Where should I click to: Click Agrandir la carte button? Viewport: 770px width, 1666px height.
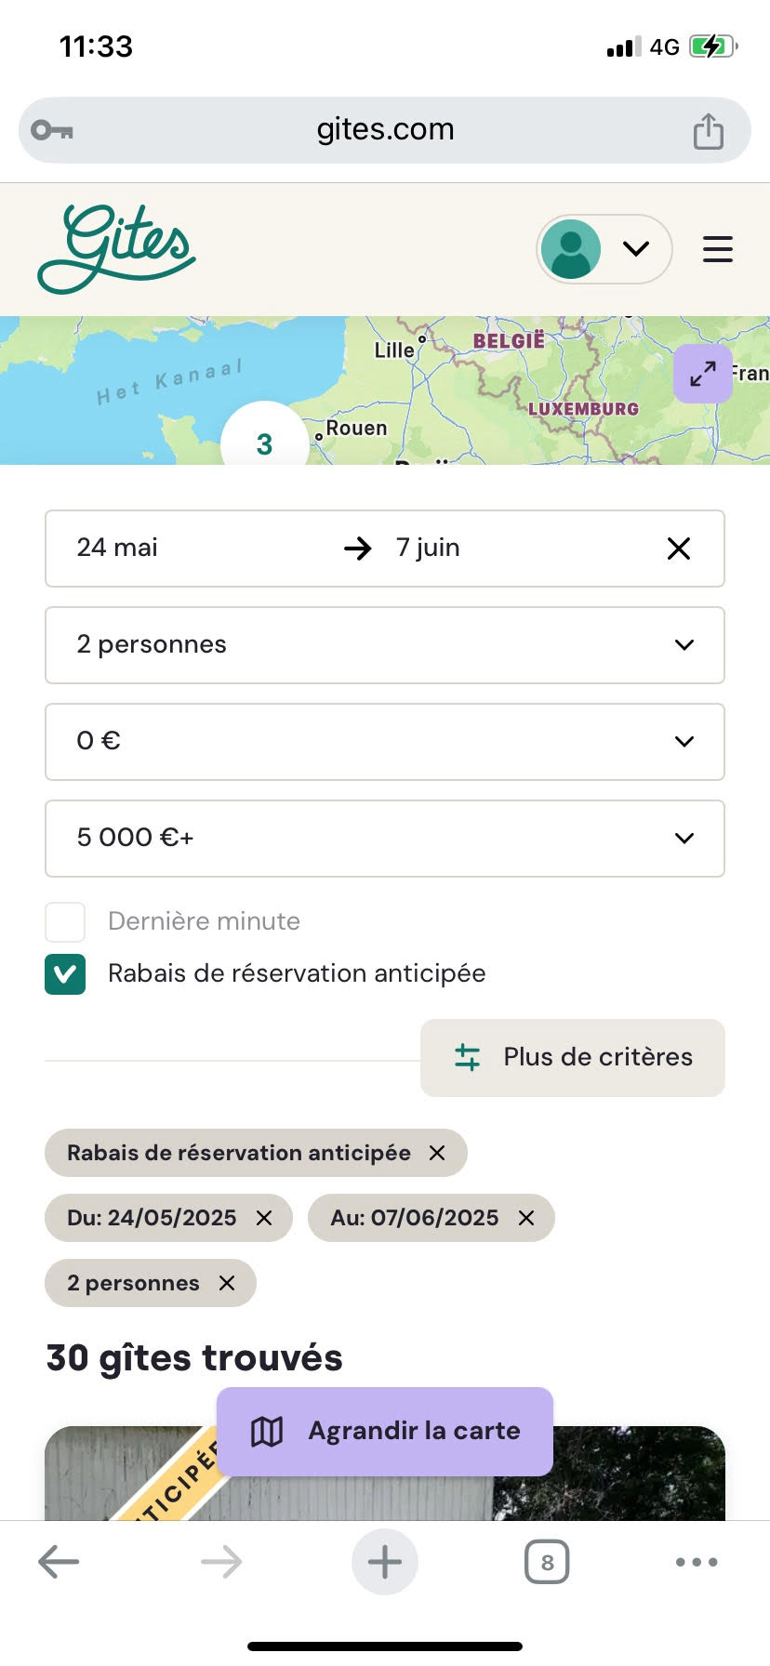(x=385, y=1432)
